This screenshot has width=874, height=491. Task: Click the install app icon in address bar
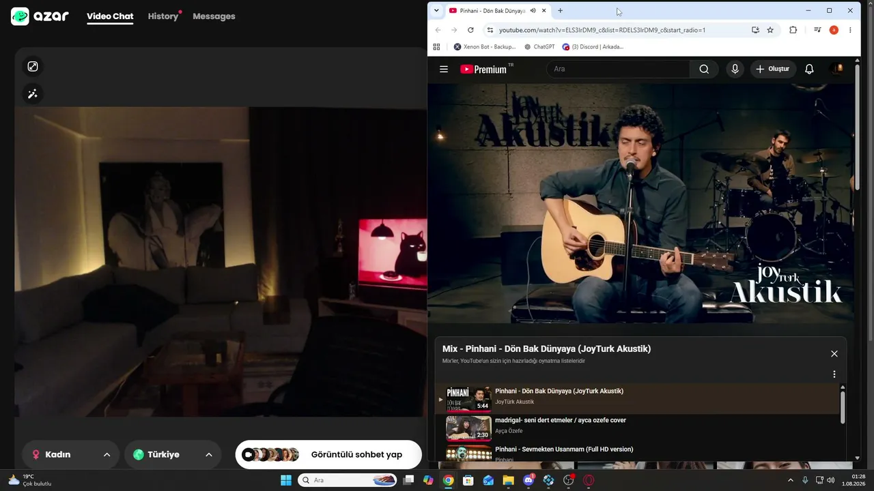click(755, 30)
